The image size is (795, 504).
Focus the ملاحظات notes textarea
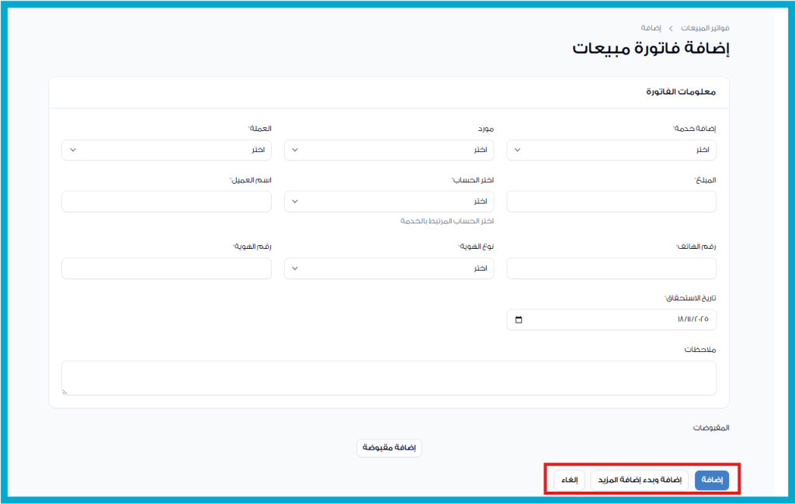tap(388, 378)
